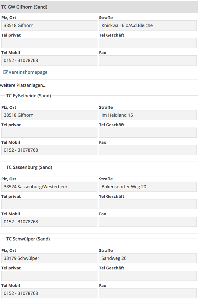Click the TC Eyßelheide Tel Mobil field
Screen dimensions: 199x306
point(49,150)
